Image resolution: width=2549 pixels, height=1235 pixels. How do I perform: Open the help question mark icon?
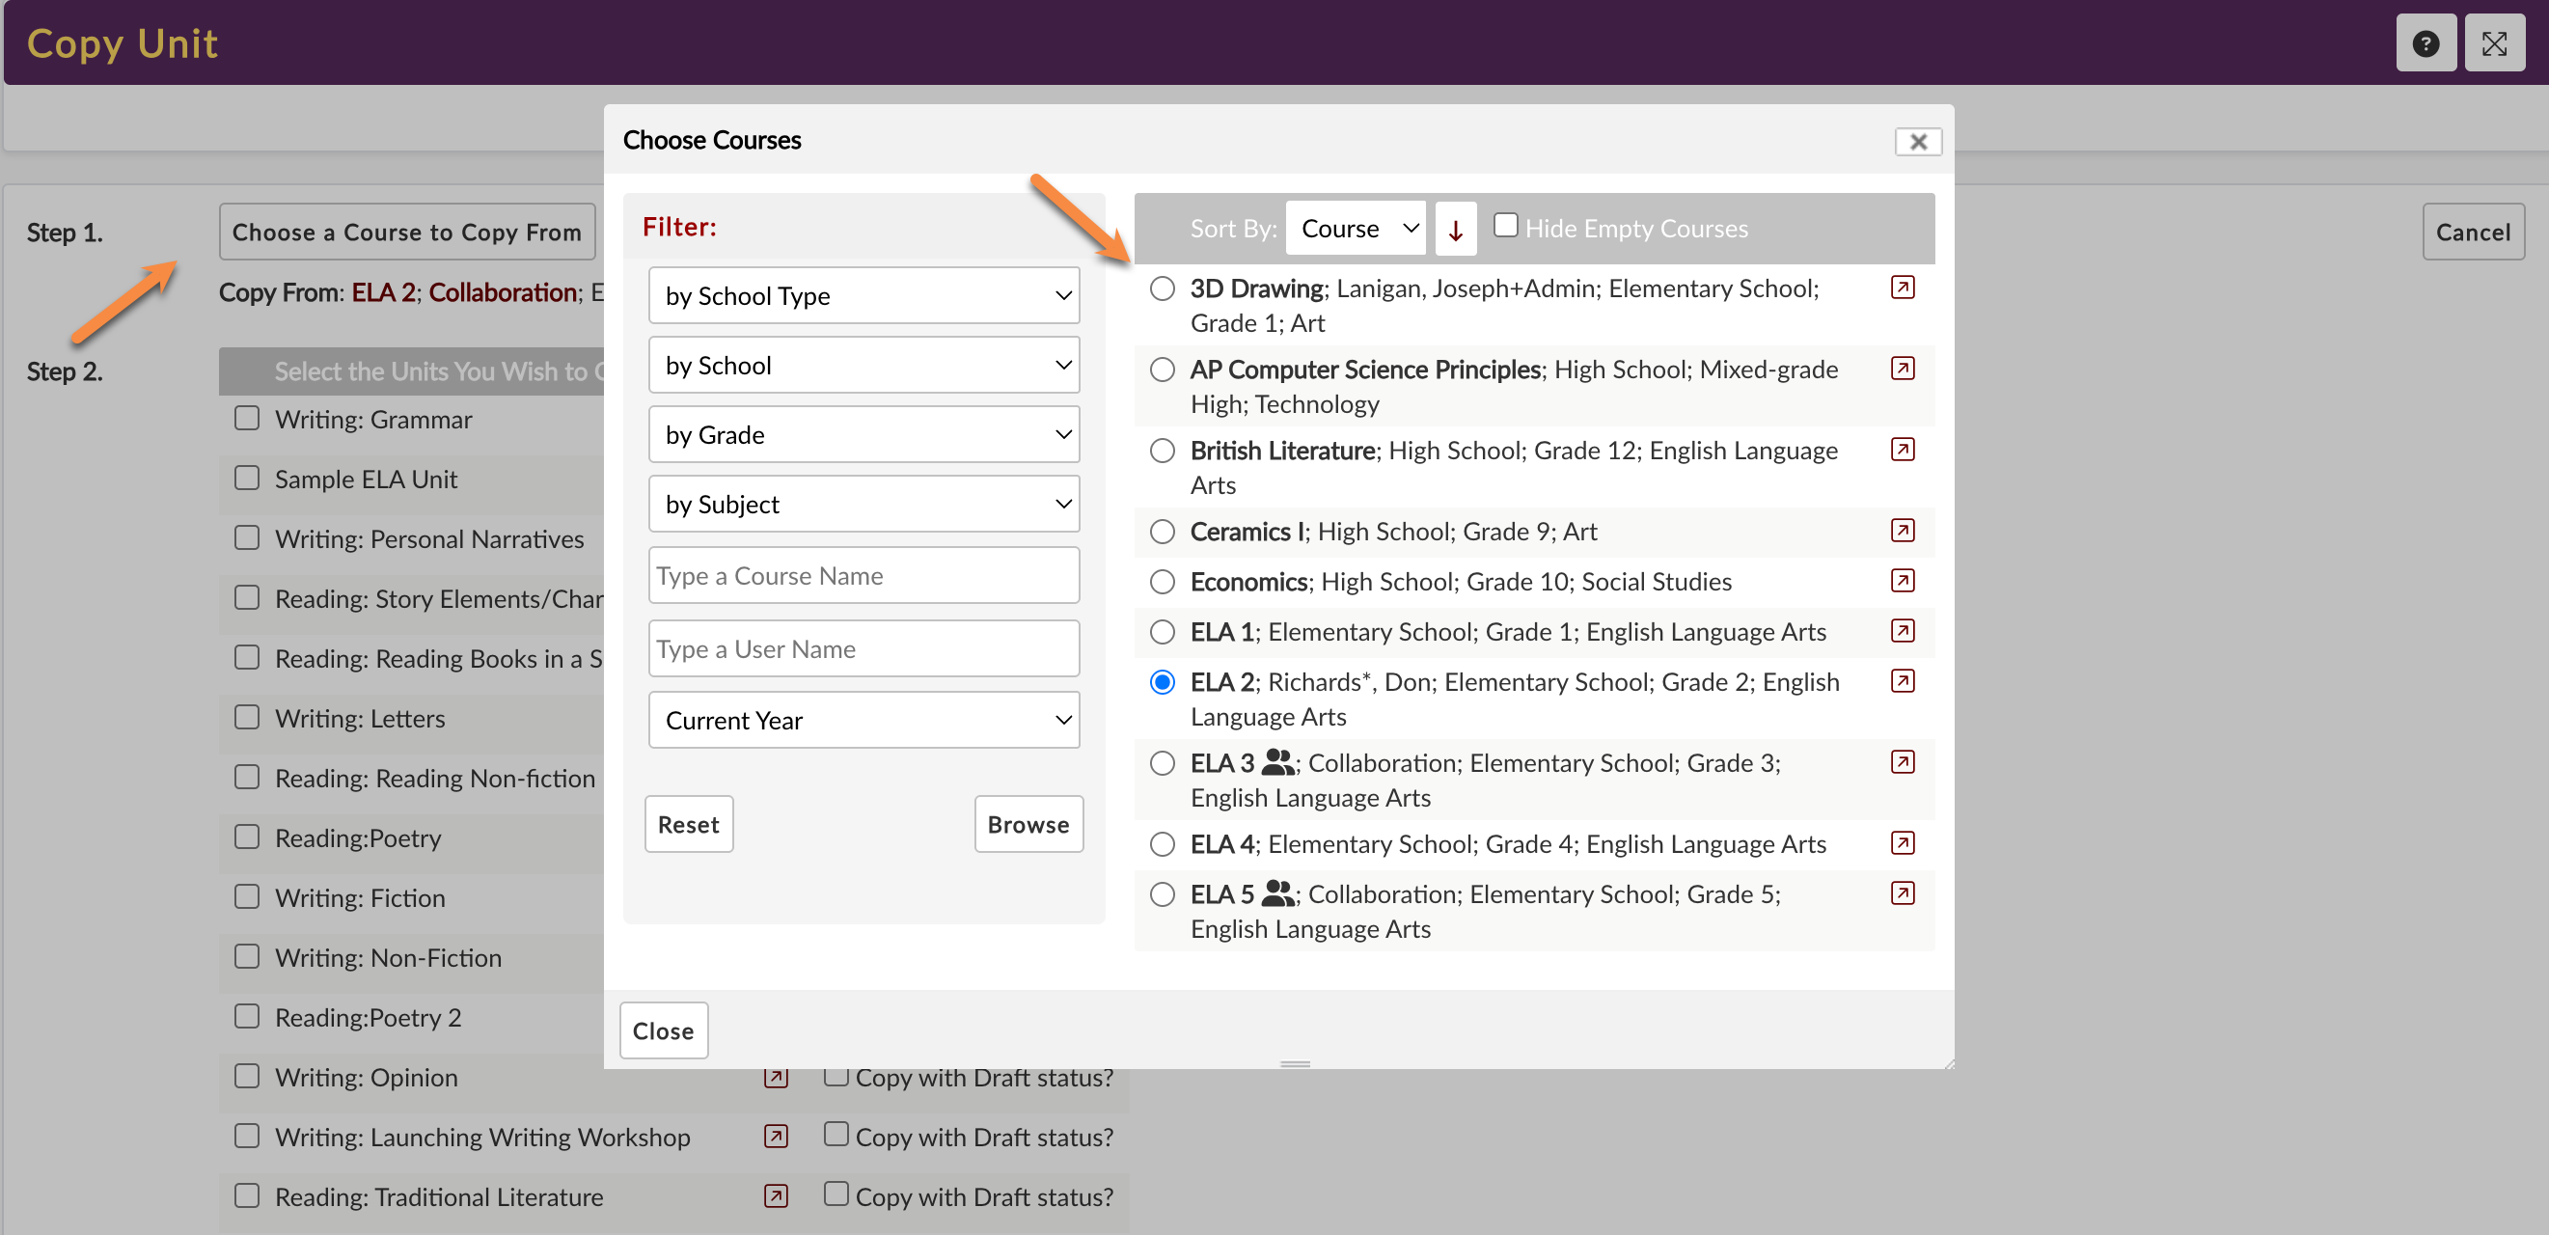(2425, 43)
